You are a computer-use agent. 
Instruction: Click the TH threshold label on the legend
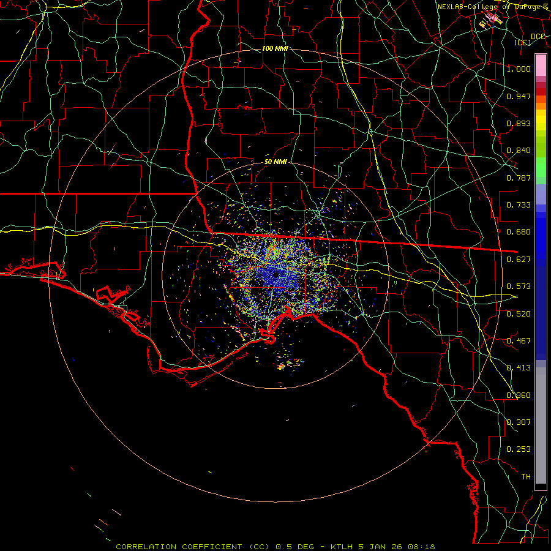526,477
